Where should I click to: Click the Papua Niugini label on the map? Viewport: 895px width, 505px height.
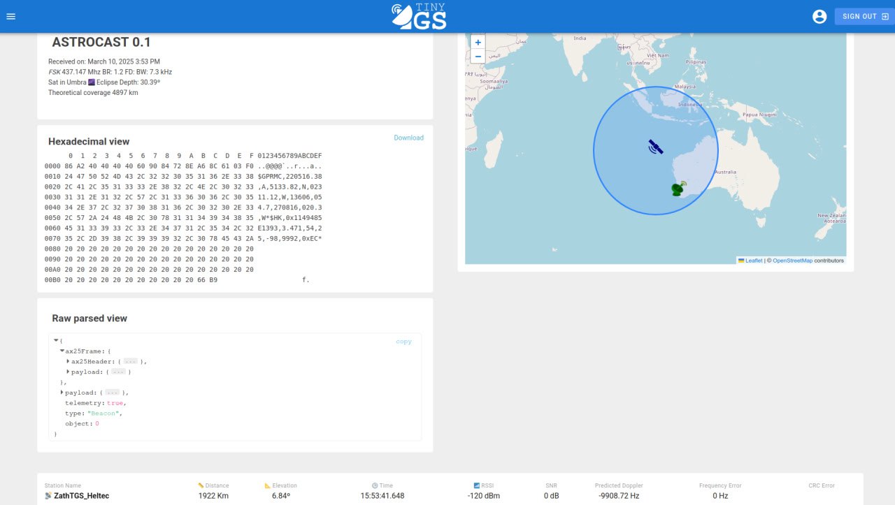(759, 114)
